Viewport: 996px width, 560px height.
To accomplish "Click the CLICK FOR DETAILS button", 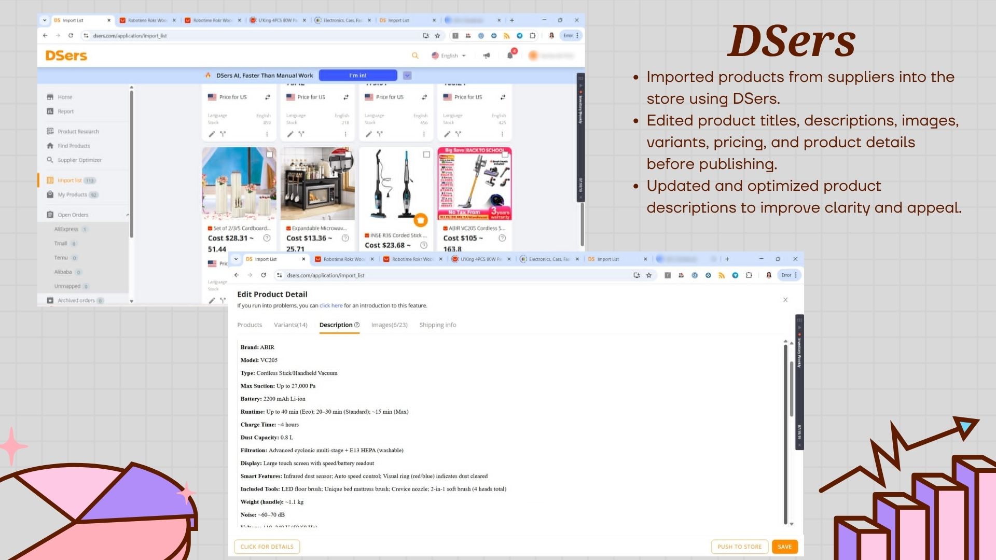I will pos(267,547).
